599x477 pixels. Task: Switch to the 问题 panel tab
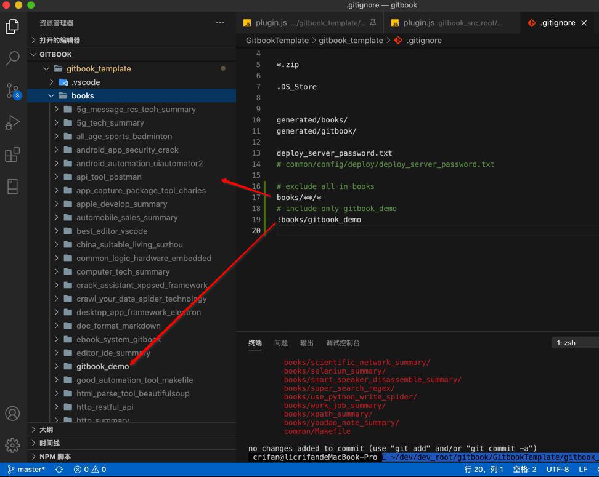281,343
